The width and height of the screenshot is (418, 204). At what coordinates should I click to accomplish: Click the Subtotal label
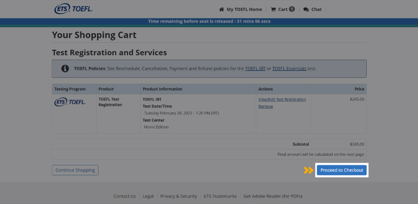(301, 144)
